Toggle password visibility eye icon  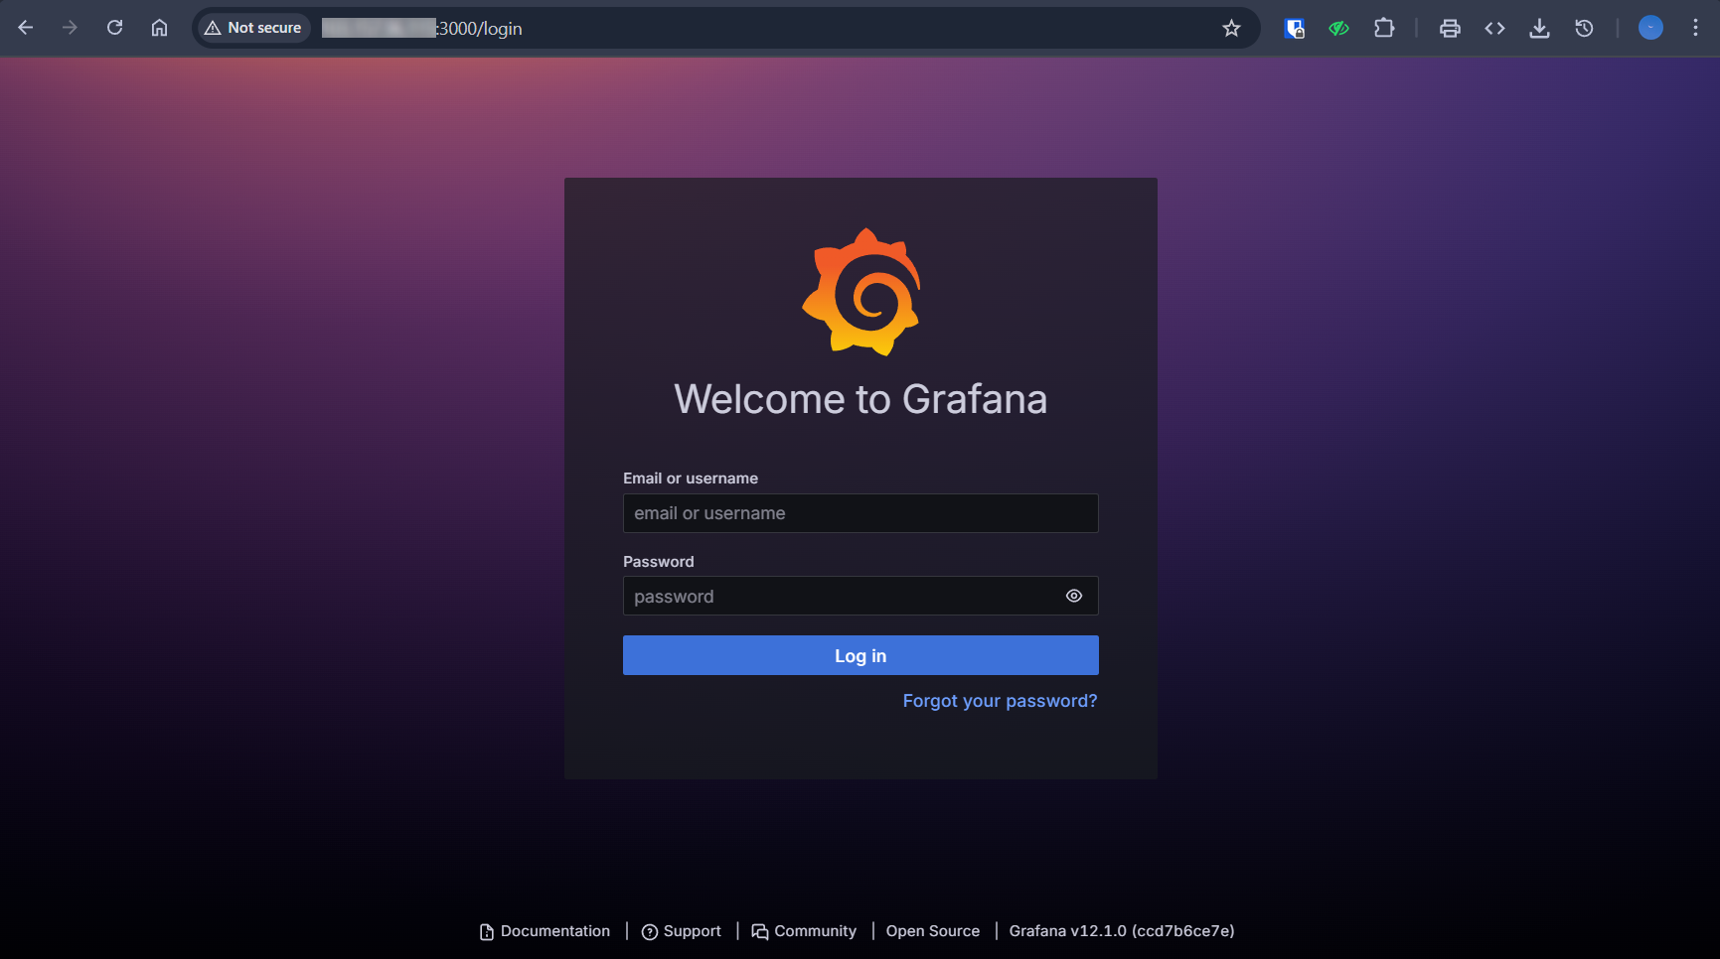[1074, 596]
